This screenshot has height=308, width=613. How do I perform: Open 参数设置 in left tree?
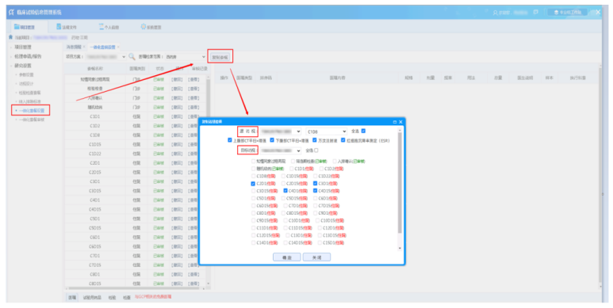point(26,74)
